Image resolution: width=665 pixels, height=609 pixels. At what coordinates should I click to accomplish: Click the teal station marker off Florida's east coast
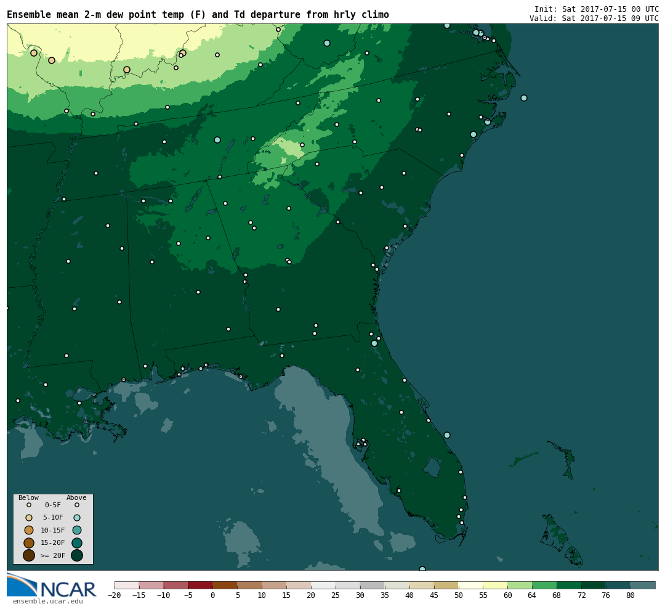tap(446, 435)
